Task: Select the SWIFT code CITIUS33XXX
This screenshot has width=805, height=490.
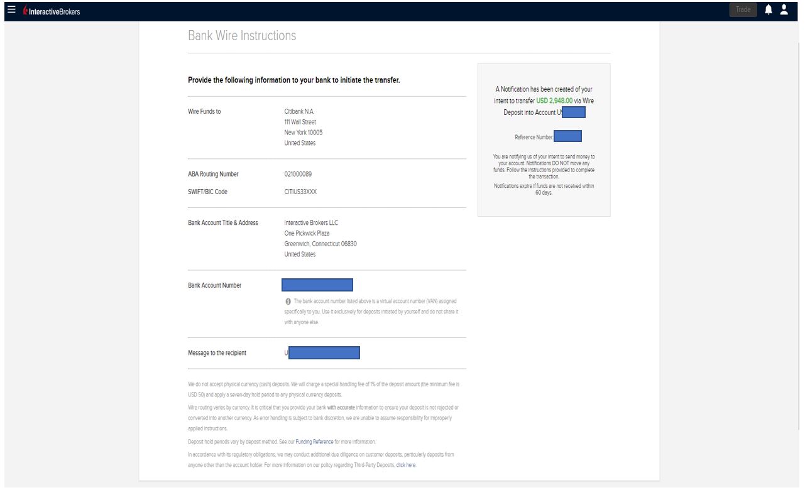Action: (300, 192)
